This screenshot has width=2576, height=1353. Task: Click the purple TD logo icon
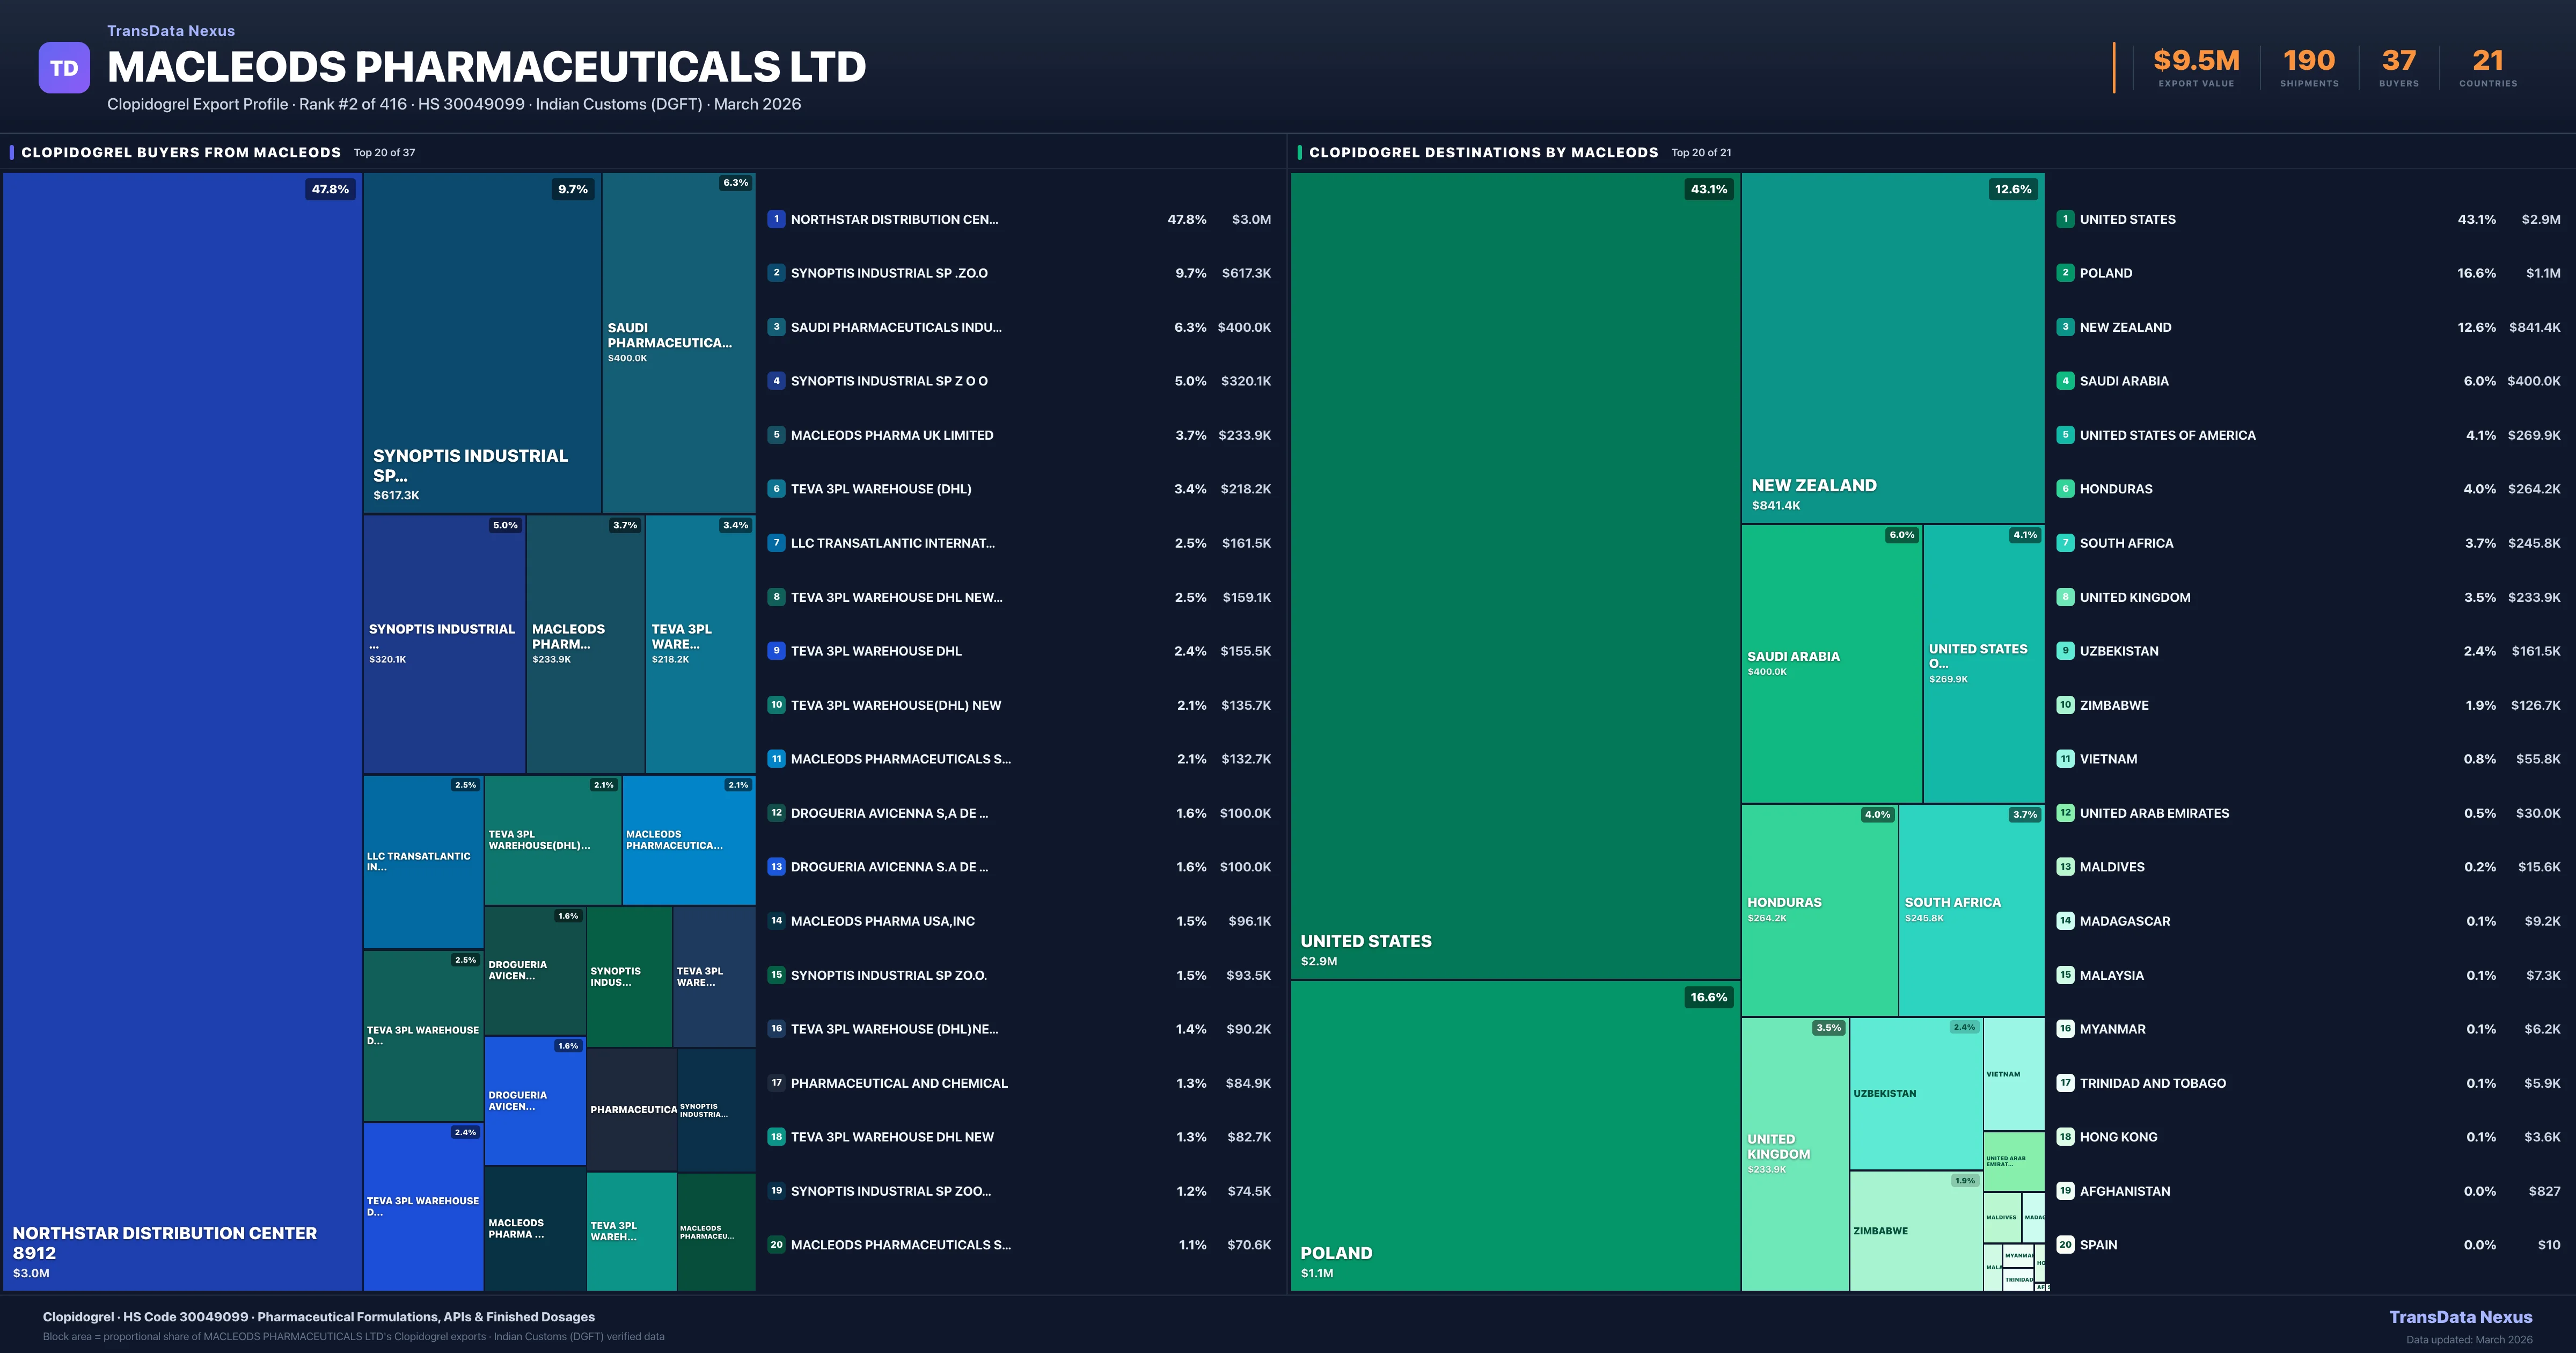(x=64, y=68)
